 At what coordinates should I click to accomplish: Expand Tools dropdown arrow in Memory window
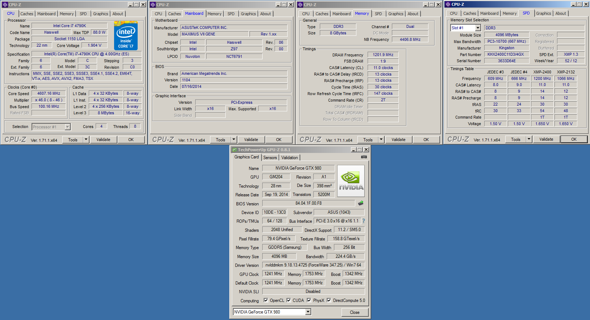coord(381,140)
